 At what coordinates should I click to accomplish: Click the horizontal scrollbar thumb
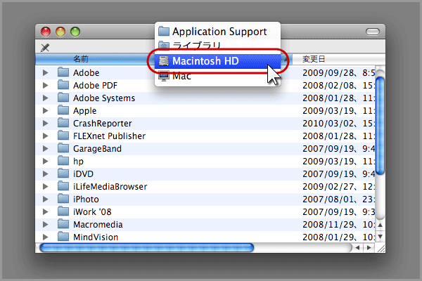click(147, 248)
